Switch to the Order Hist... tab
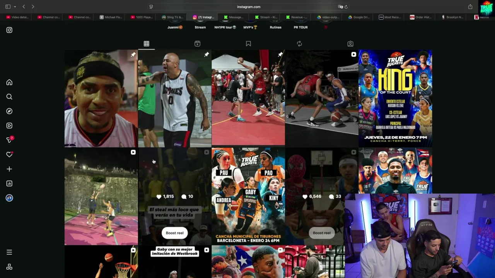 [x=421, y=17]
